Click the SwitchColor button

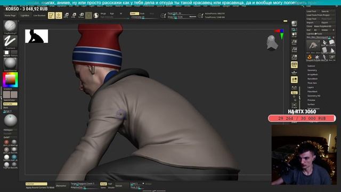coord(10,100)
